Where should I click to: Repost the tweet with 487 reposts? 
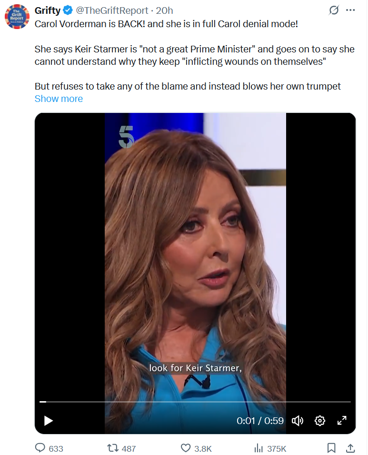pyautogui.click(x=112, y=448)
